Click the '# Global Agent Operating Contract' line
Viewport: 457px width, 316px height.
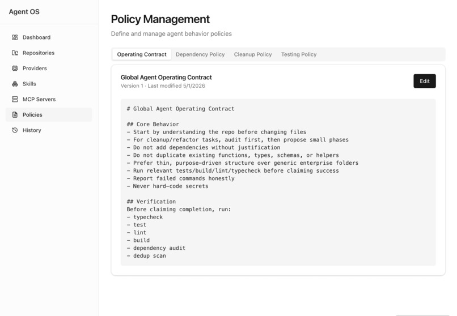coord(180,109)
